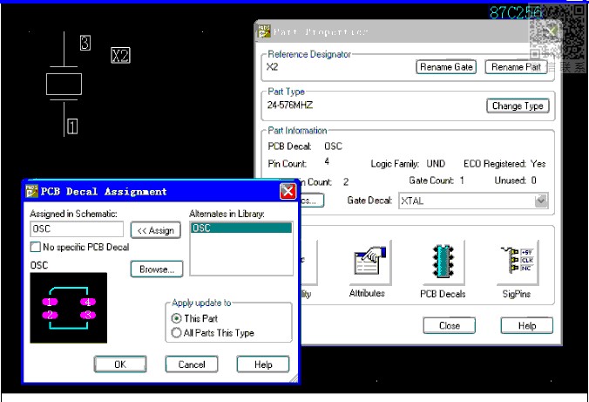Screen dimensions: 589x402
Task: Click the crystal symbol body rectangle
Action: click(x=64, y=85)
